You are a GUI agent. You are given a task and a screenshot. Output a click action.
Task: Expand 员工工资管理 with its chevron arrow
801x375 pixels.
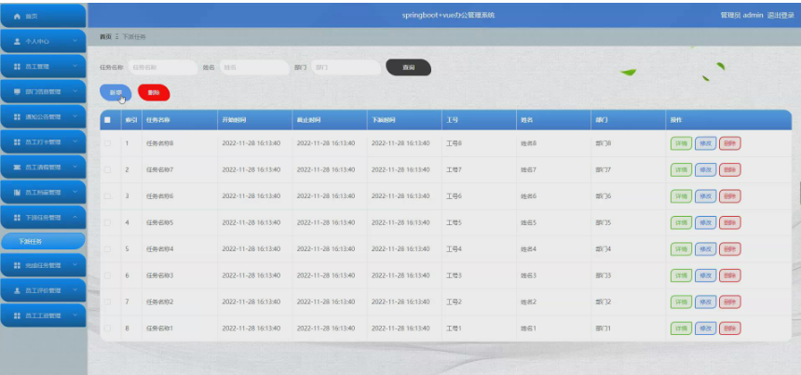click(x=75, y=315)
